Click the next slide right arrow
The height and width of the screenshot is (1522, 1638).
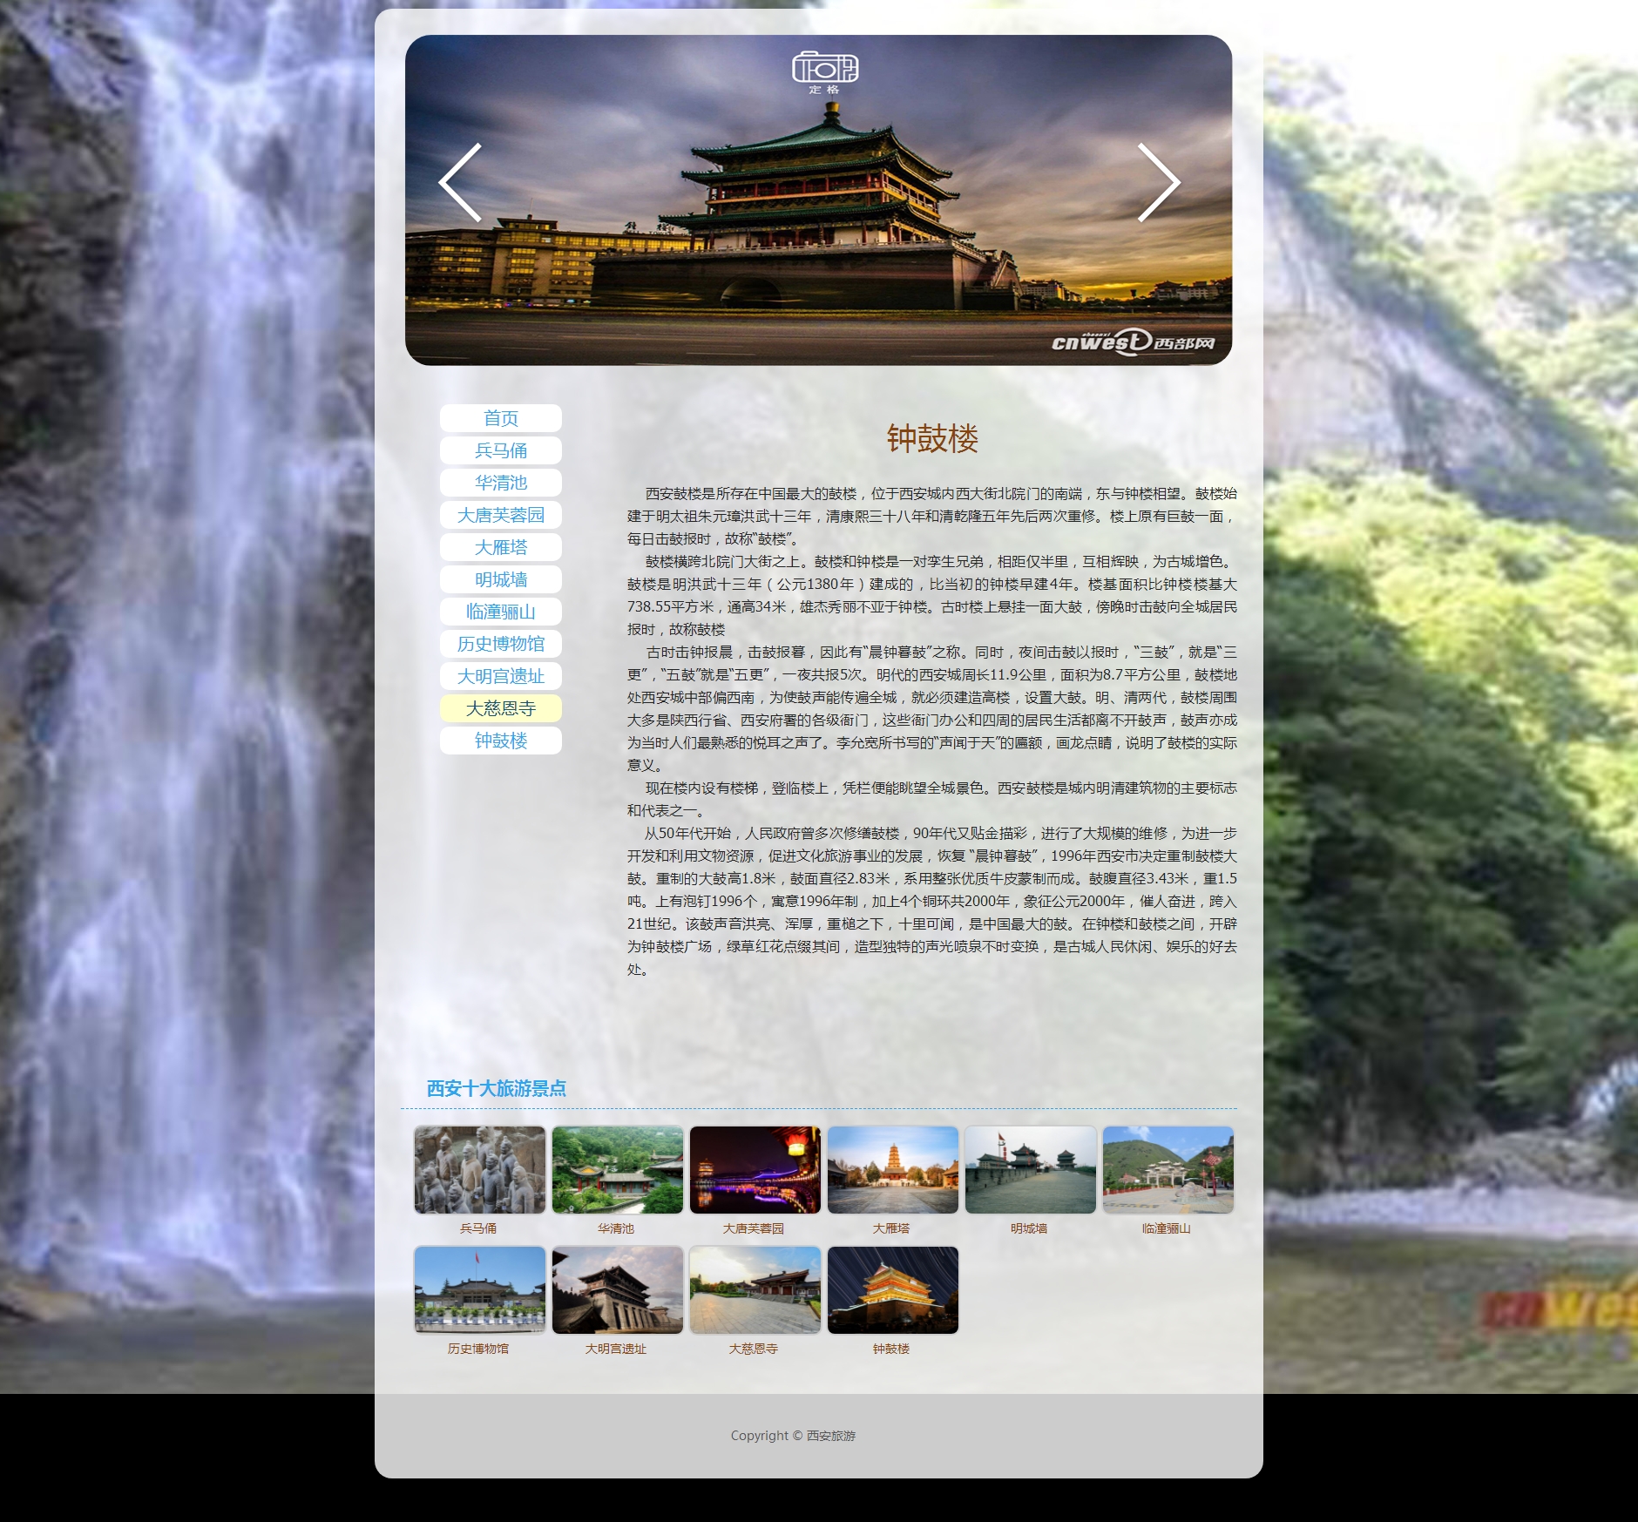pyautogui.click(x=1159, y=182)
